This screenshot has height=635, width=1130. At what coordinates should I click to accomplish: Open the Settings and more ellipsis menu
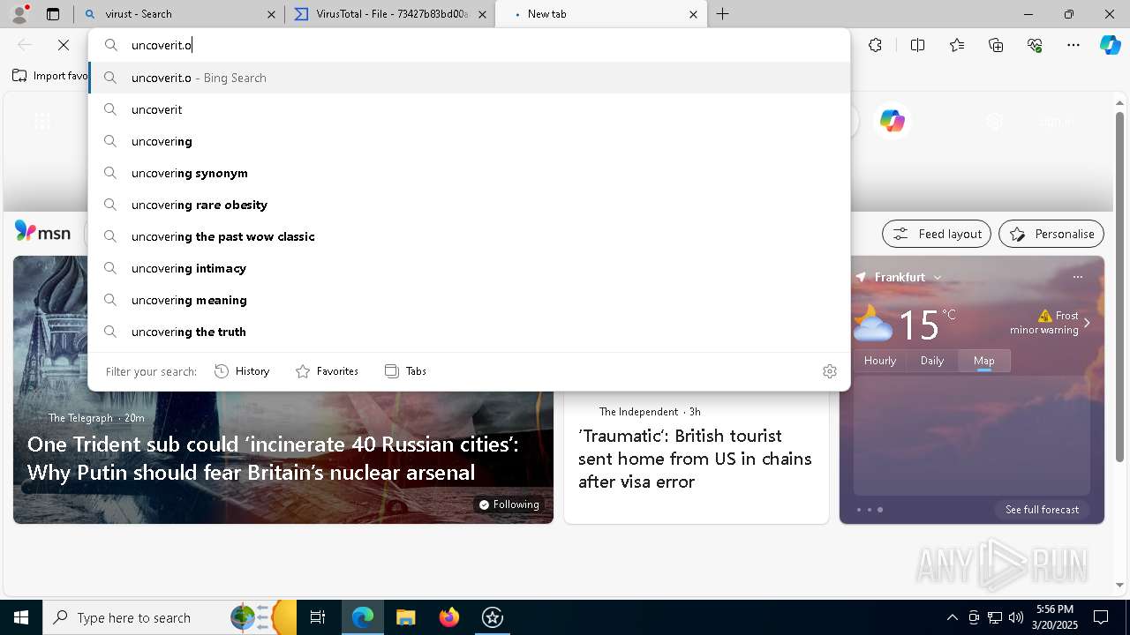1073,45
